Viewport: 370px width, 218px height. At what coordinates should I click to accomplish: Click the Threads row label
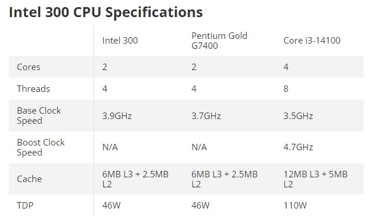tap(33, 89)
